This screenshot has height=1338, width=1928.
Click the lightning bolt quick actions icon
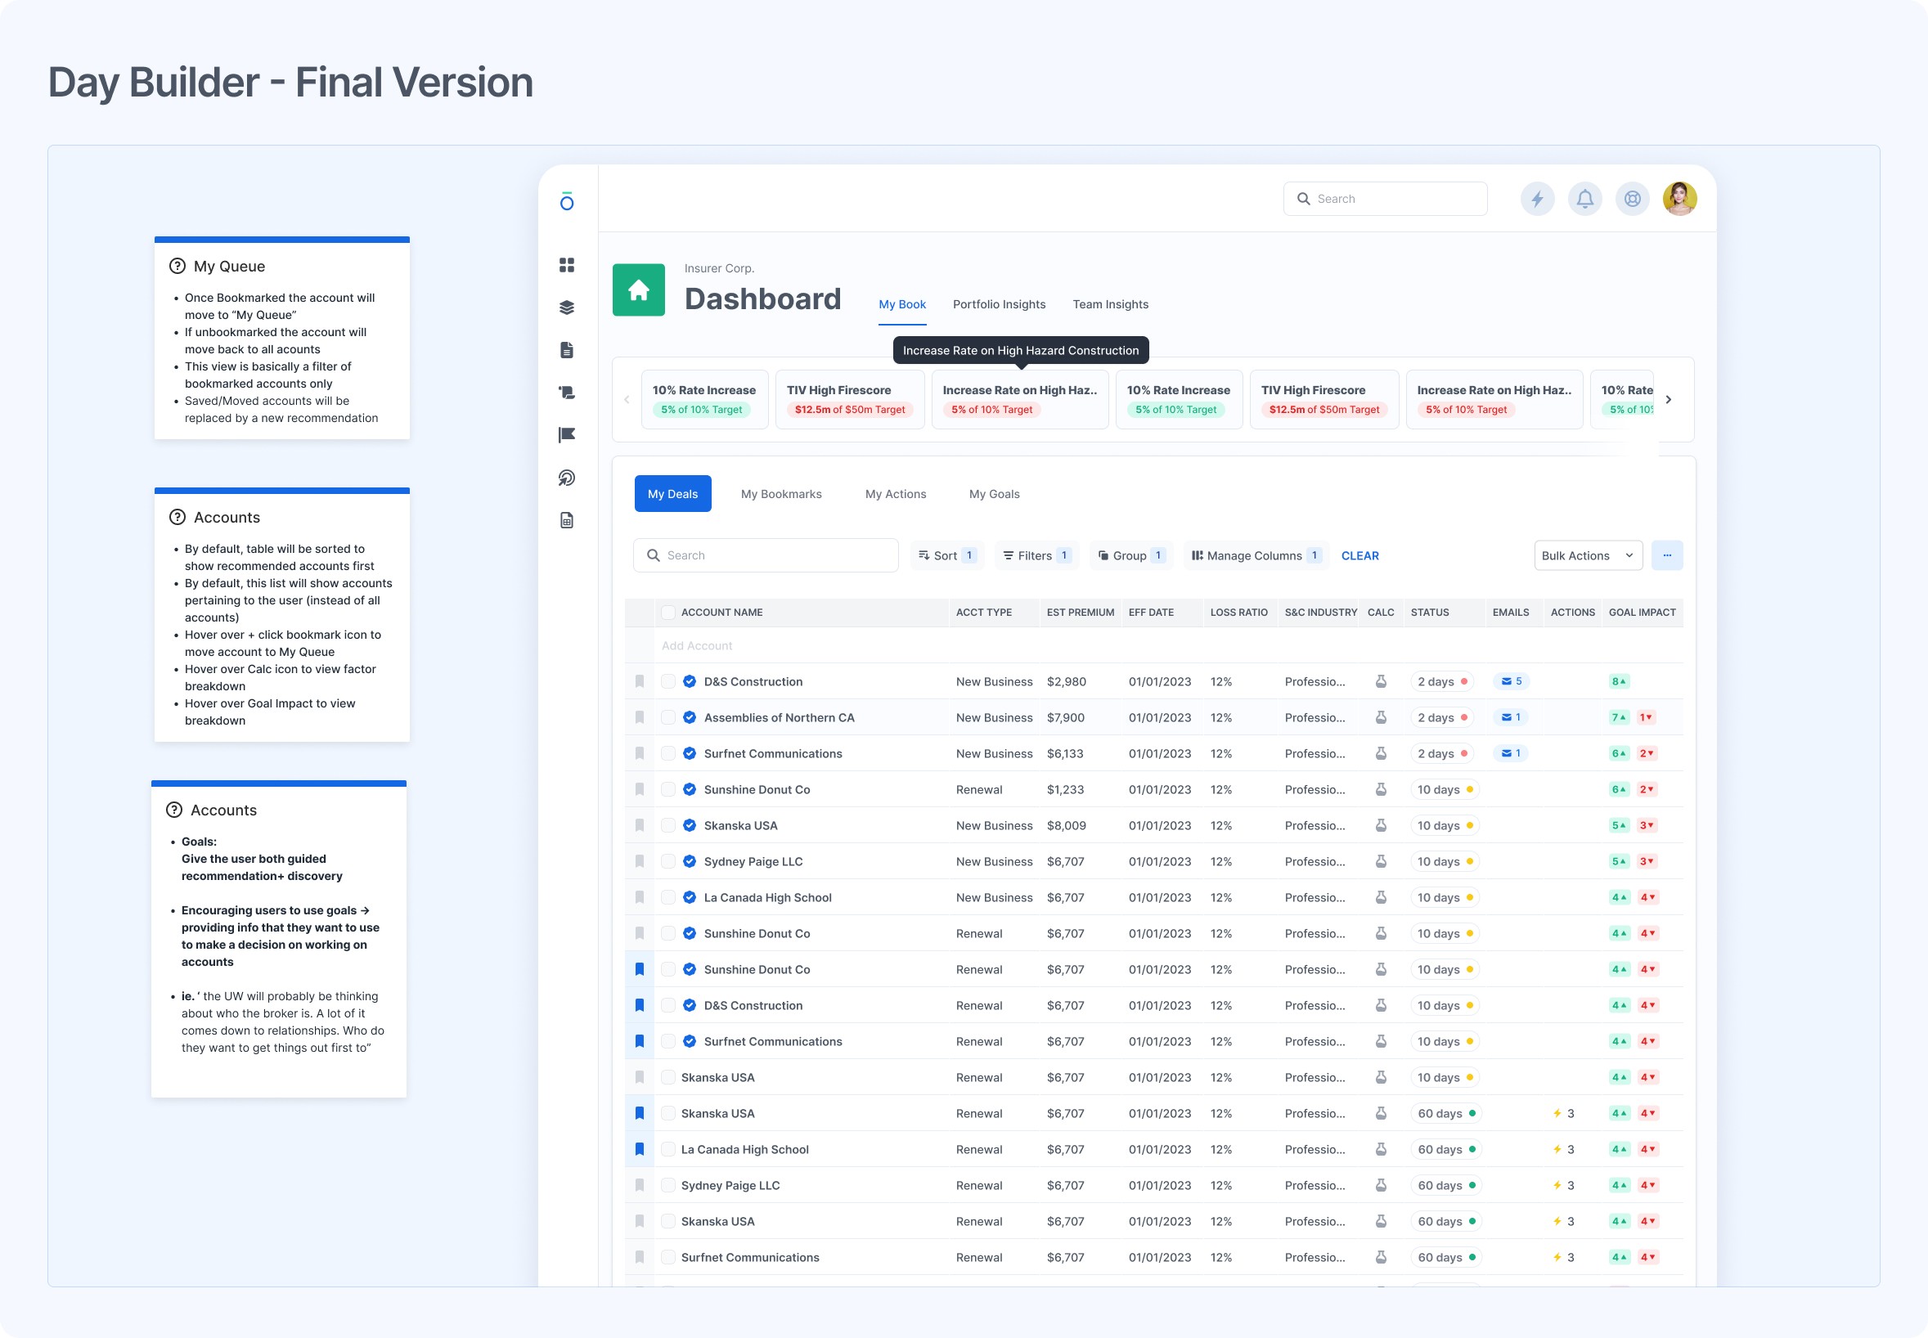click(x=1536, y=199)
